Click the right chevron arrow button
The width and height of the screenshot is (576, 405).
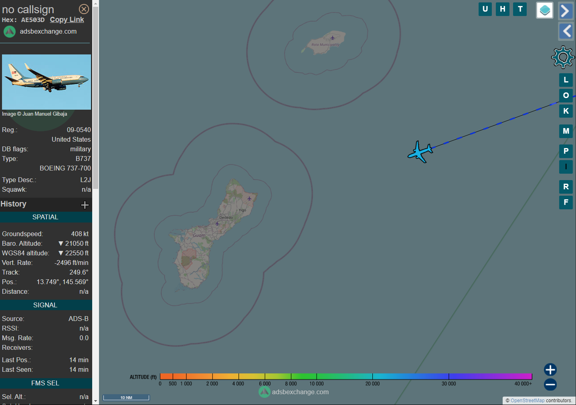point(566,11)
